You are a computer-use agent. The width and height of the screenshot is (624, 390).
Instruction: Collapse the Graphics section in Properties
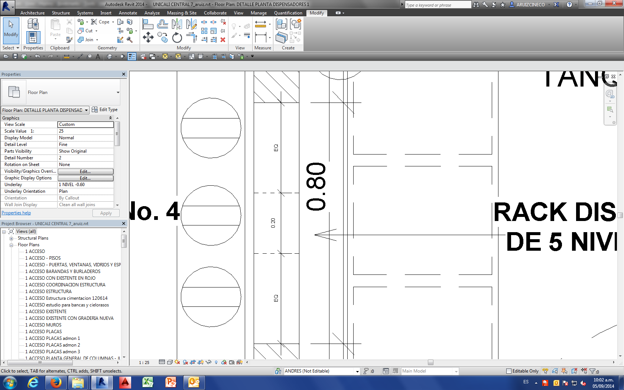pyautogui.click(x=110, y=118)
